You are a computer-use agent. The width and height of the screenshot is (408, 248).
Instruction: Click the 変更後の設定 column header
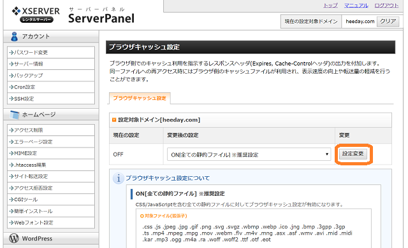(183, 135)
